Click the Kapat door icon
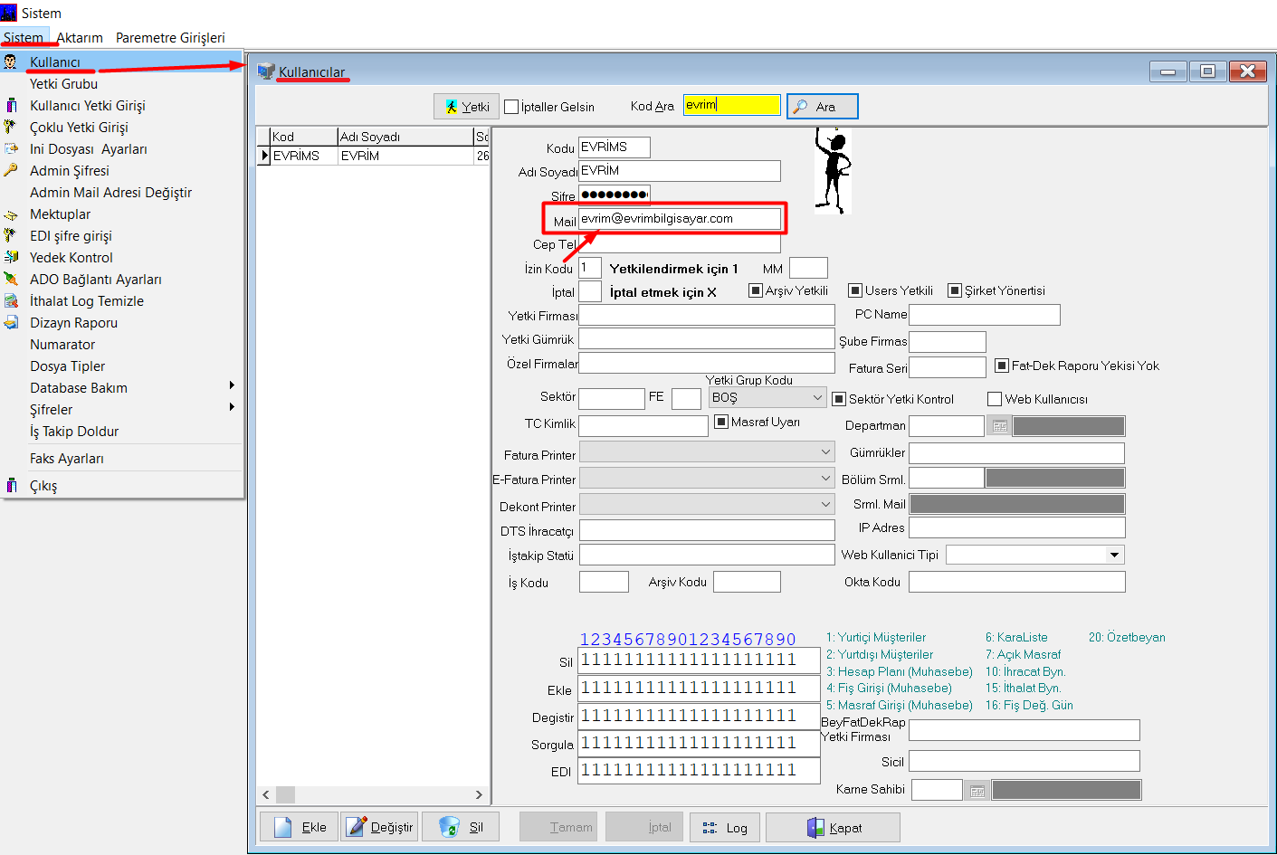 tap(815, 828)
